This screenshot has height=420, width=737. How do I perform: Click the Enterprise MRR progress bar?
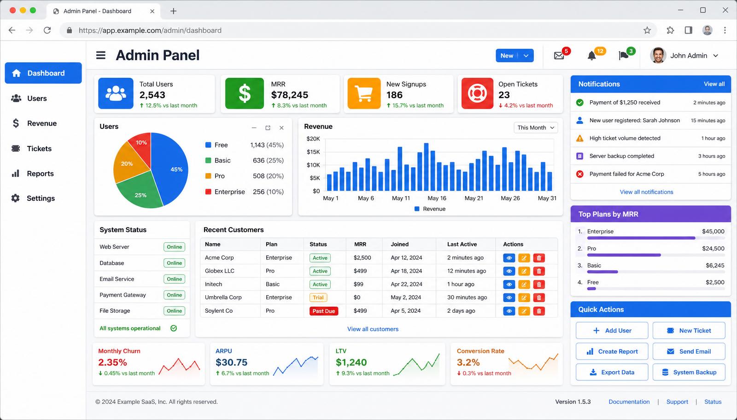tap(656, 238)
